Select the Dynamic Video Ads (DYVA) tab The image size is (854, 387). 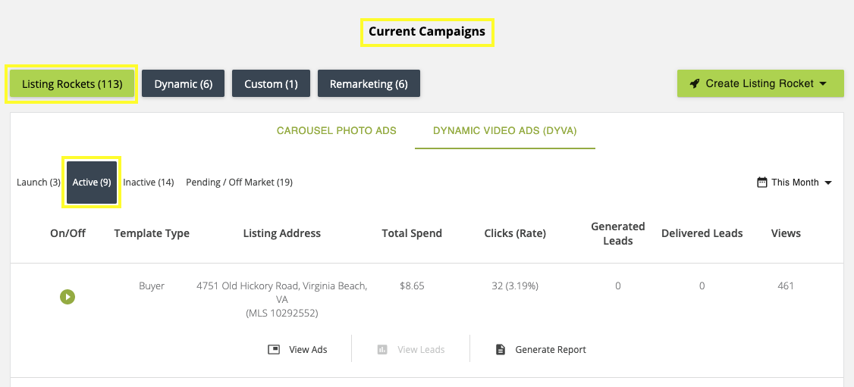click(504, 131)
